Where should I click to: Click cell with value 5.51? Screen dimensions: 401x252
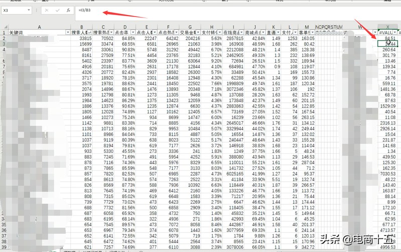(274, 179)
